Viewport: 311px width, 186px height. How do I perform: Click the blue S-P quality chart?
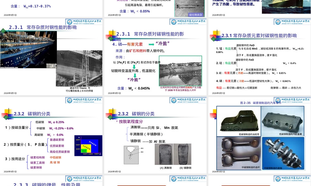(x=88, y=146)
